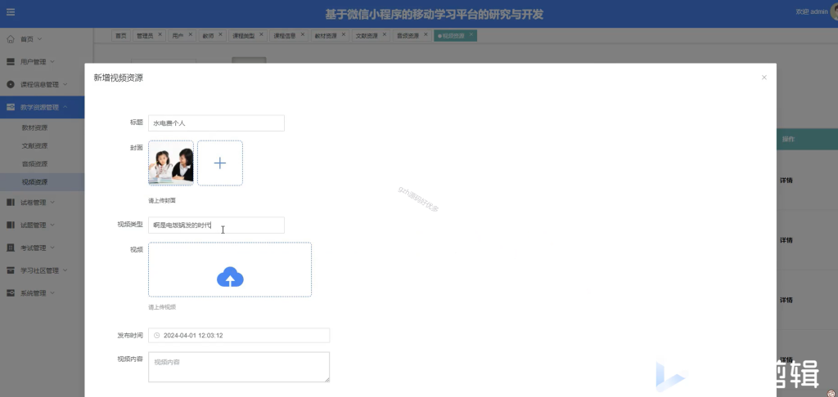The width and height of the screenshot is (838, 397).
Task: Click the admin avatar in header
Action: click(x=834, y=11)
